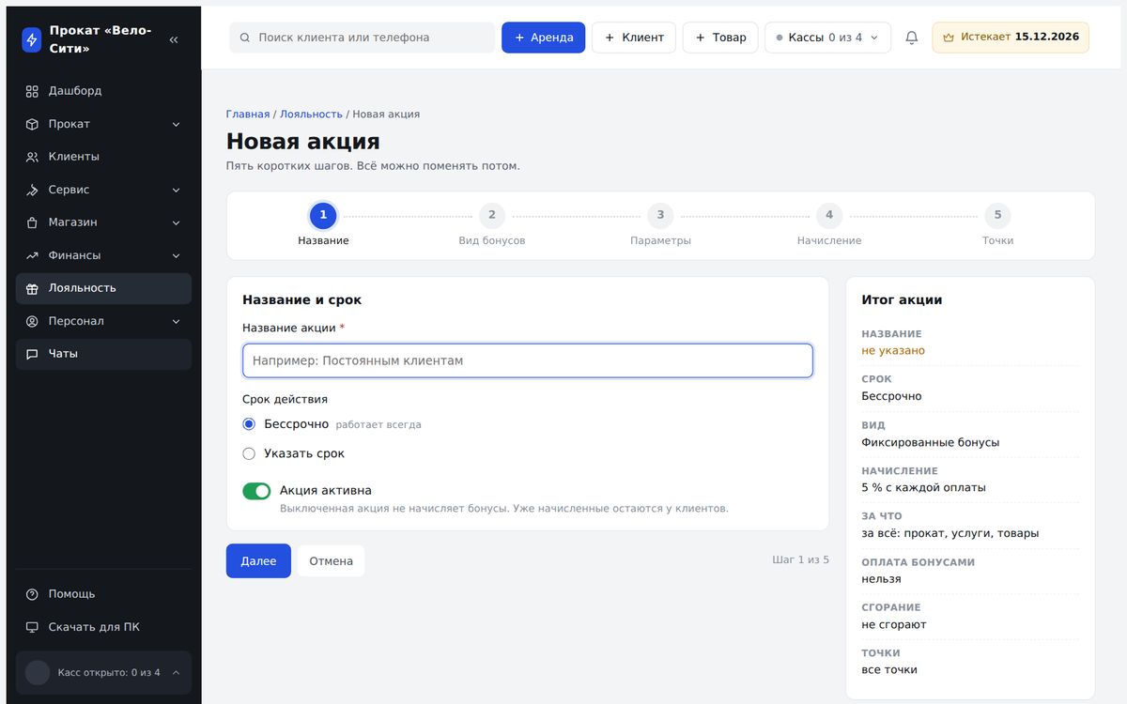Click the Сервис tools icon
Viewport: 1127px width, 704px height.
32,190
